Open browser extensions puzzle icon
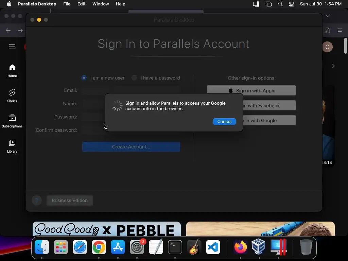The width and height of the screenshot is (348, 261). tap(328, 30)
